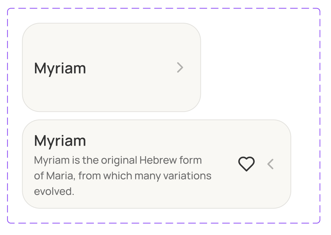The height and width of the screenshot is (235, 331).
Task: Expand the collapsed Myriam card's right chevron
Action: [x=180, y=68]
